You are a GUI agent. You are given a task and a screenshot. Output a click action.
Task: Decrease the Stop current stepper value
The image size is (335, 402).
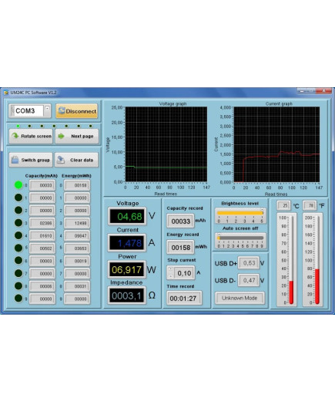point(171,276)
